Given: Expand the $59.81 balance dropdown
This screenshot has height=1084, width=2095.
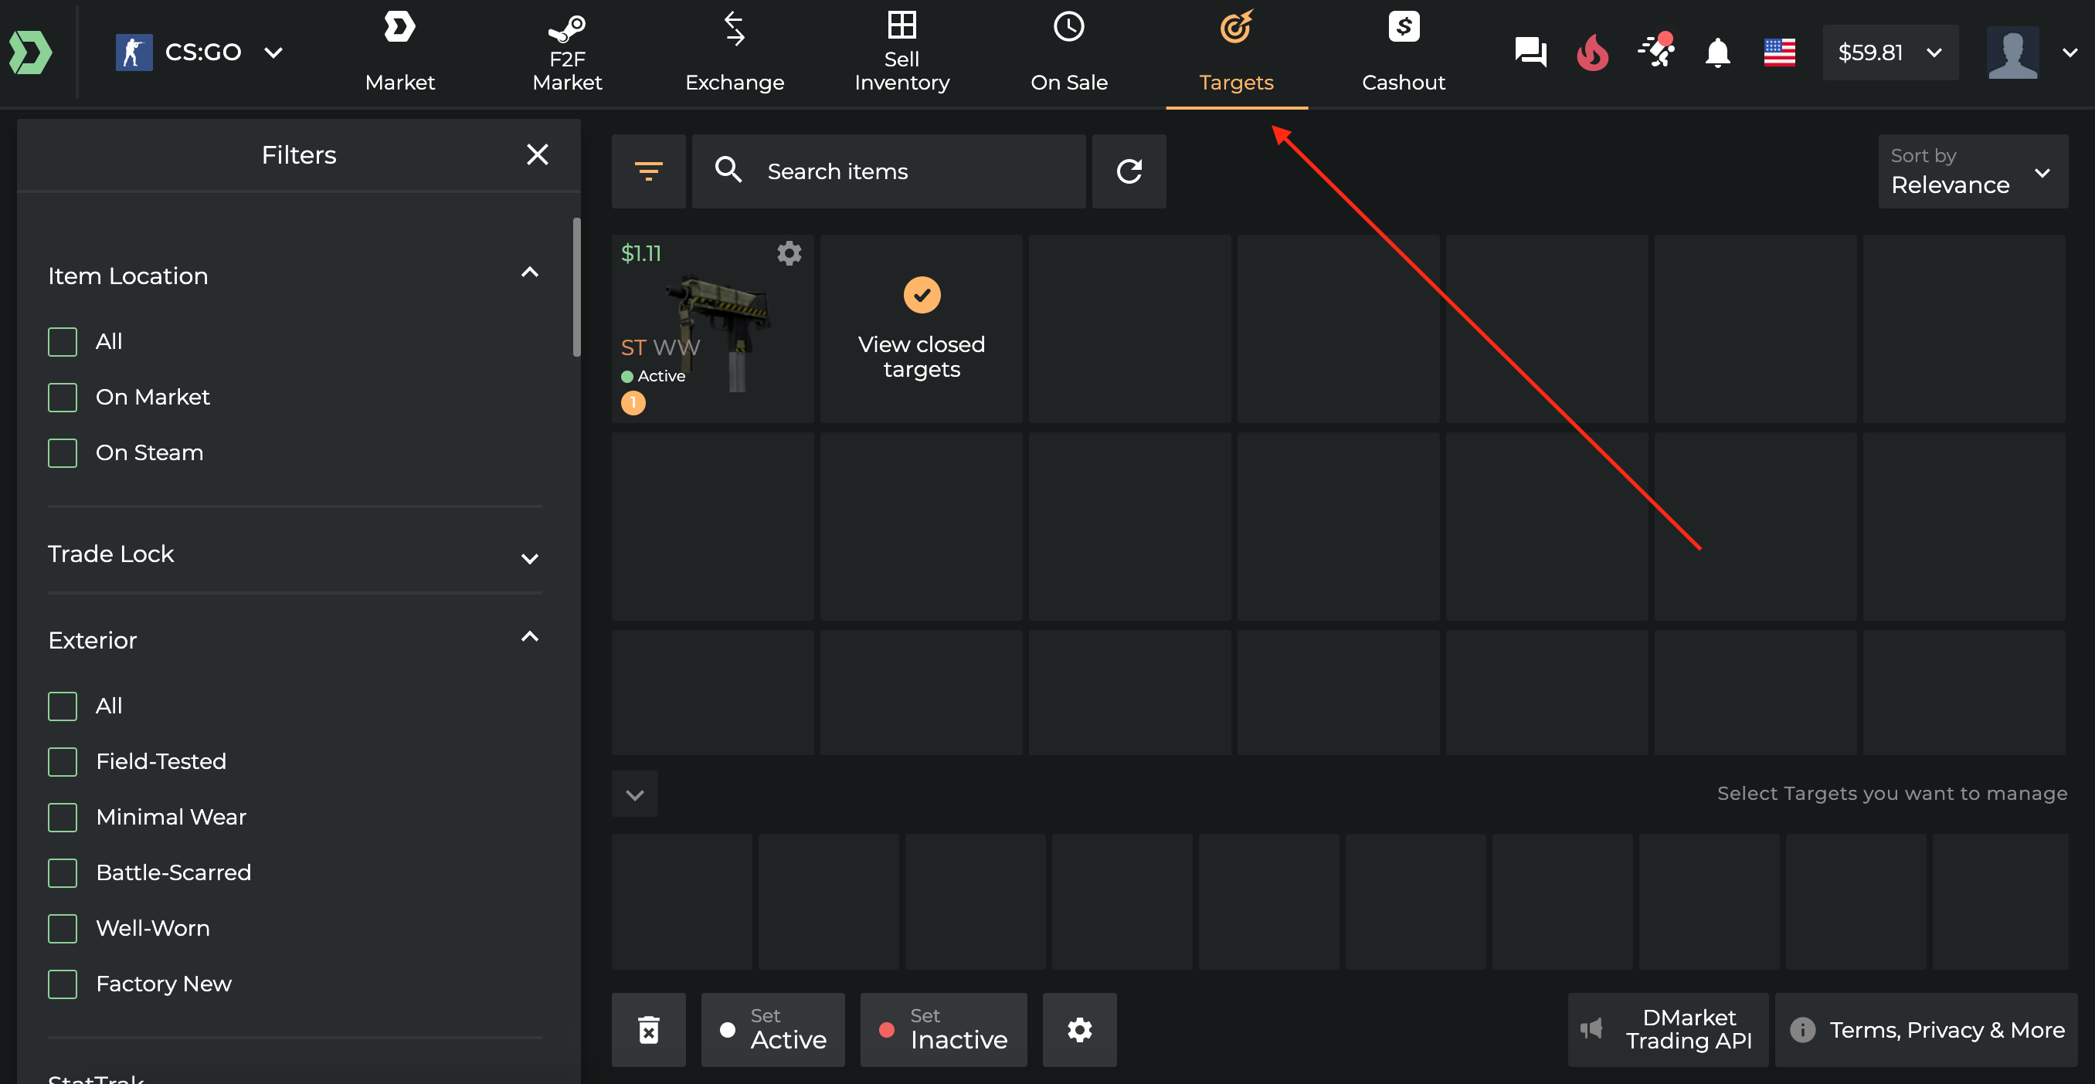Looking at the screenshot, I should pyautogui.click(x=1890, y=53).
